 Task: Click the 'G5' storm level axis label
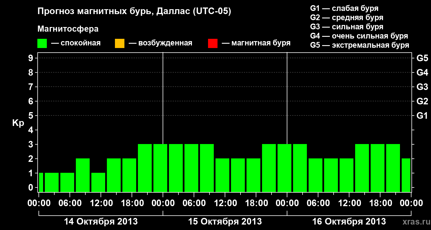point(422,58)
